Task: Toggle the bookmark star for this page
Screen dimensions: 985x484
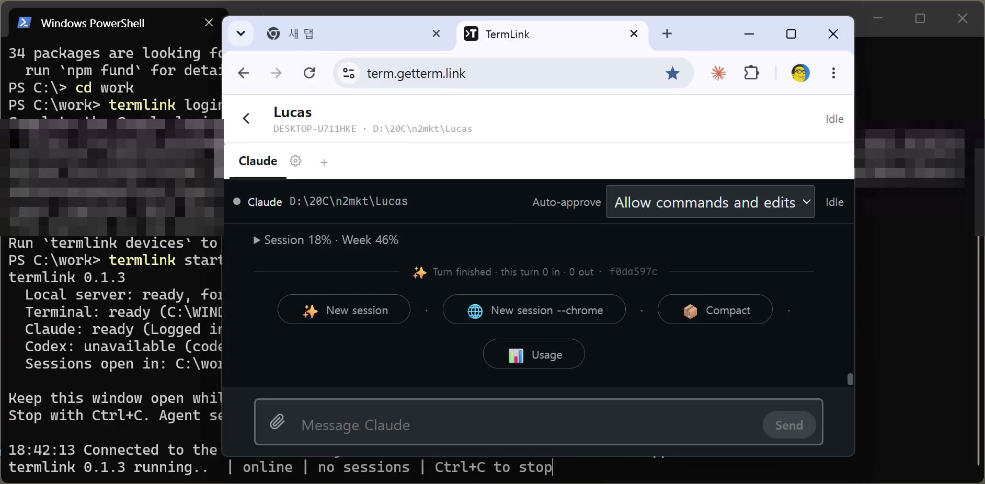Action: tap(672, 73)
